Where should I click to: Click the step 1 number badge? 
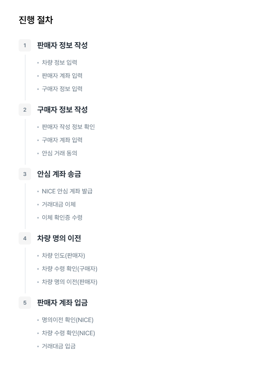click(25, 45)
